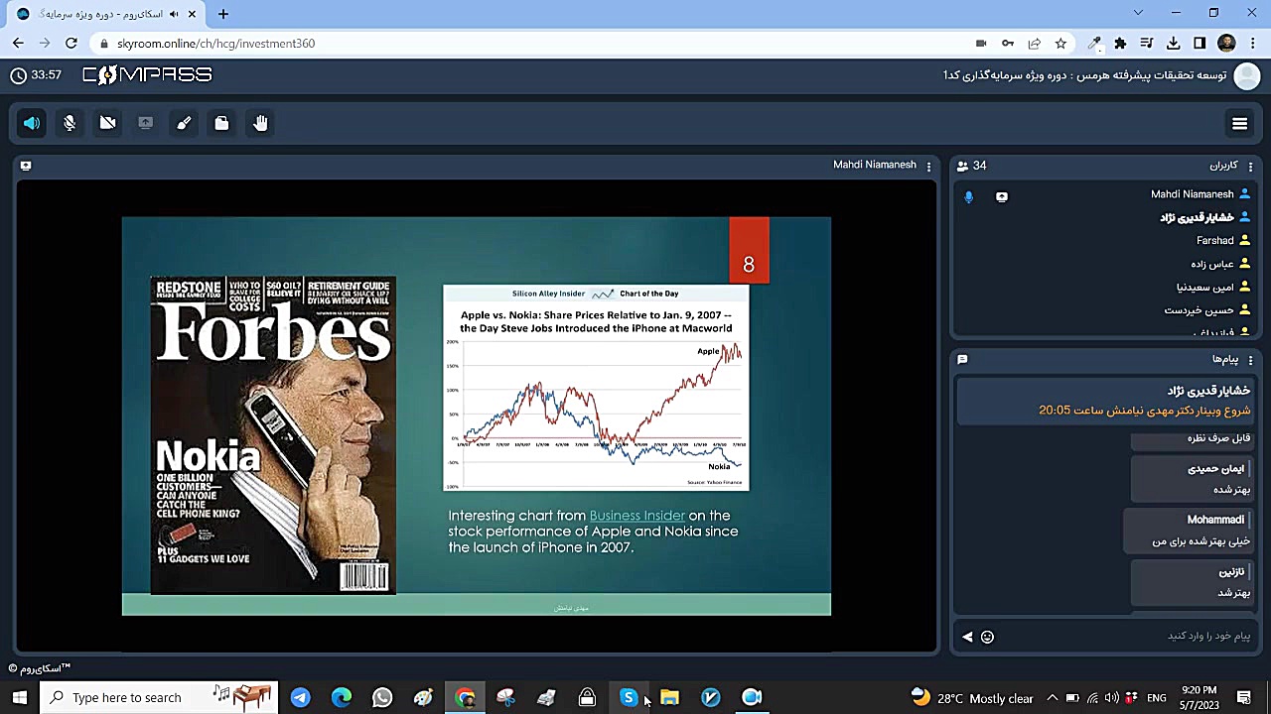Click Mahdi Niamanesh's screen share indicator
The width and height of the screenshot is (1271, 714).
(1001, 196)
